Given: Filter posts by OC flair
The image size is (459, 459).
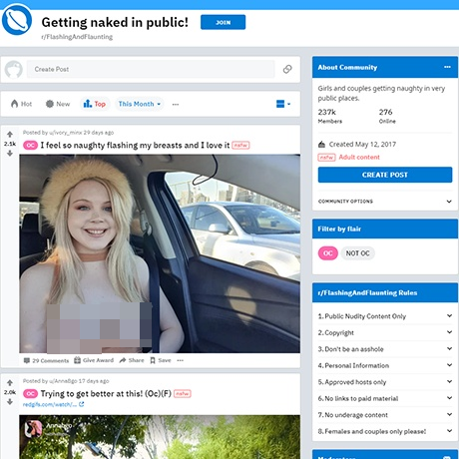Looking at the screenshot, I should point(328,253).
